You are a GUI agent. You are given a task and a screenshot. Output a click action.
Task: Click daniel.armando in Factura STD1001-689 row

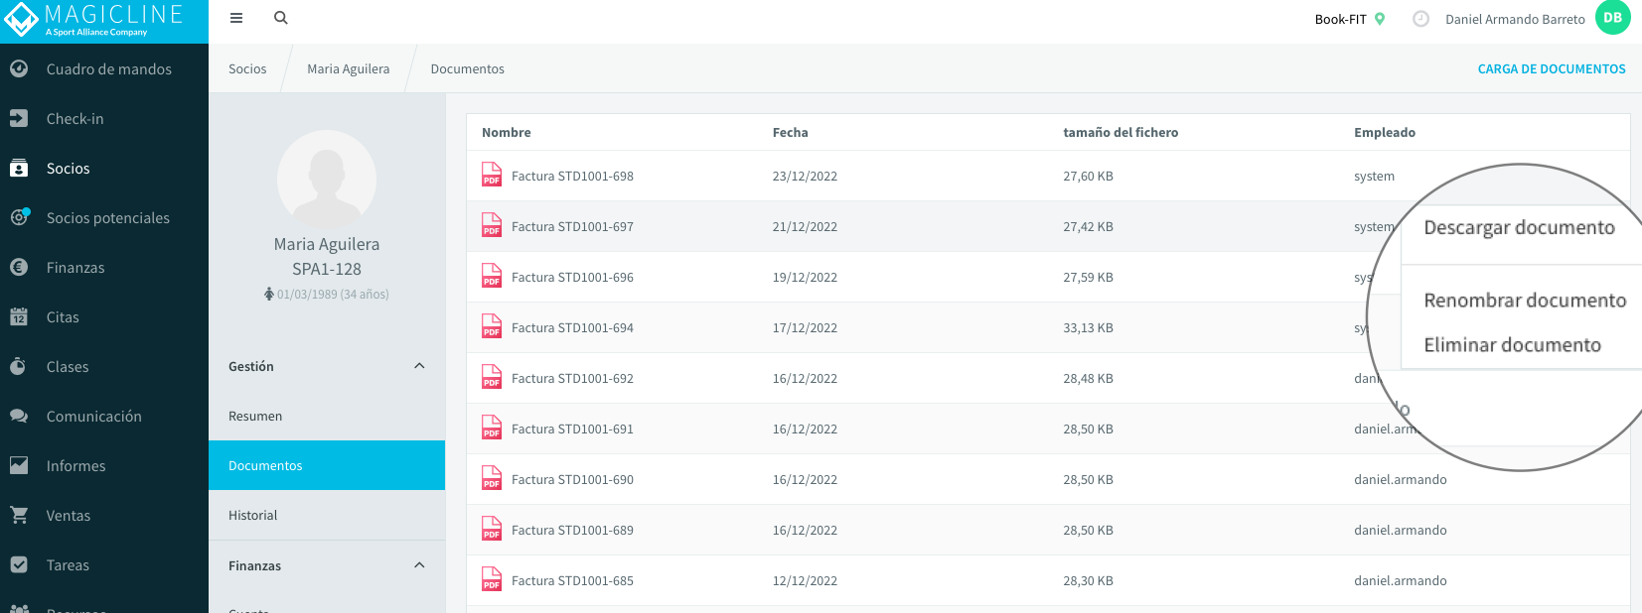[x=1401, y=530]
